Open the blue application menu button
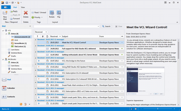Image resolution: width=181 pixels, height=111 pixels. pos(6,7)
